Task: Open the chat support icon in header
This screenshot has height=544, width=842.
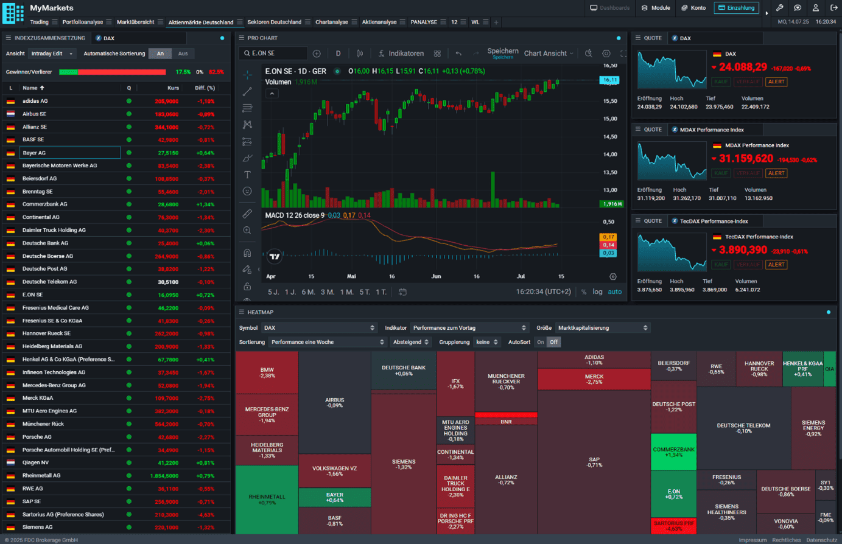Action: [798, 8]
